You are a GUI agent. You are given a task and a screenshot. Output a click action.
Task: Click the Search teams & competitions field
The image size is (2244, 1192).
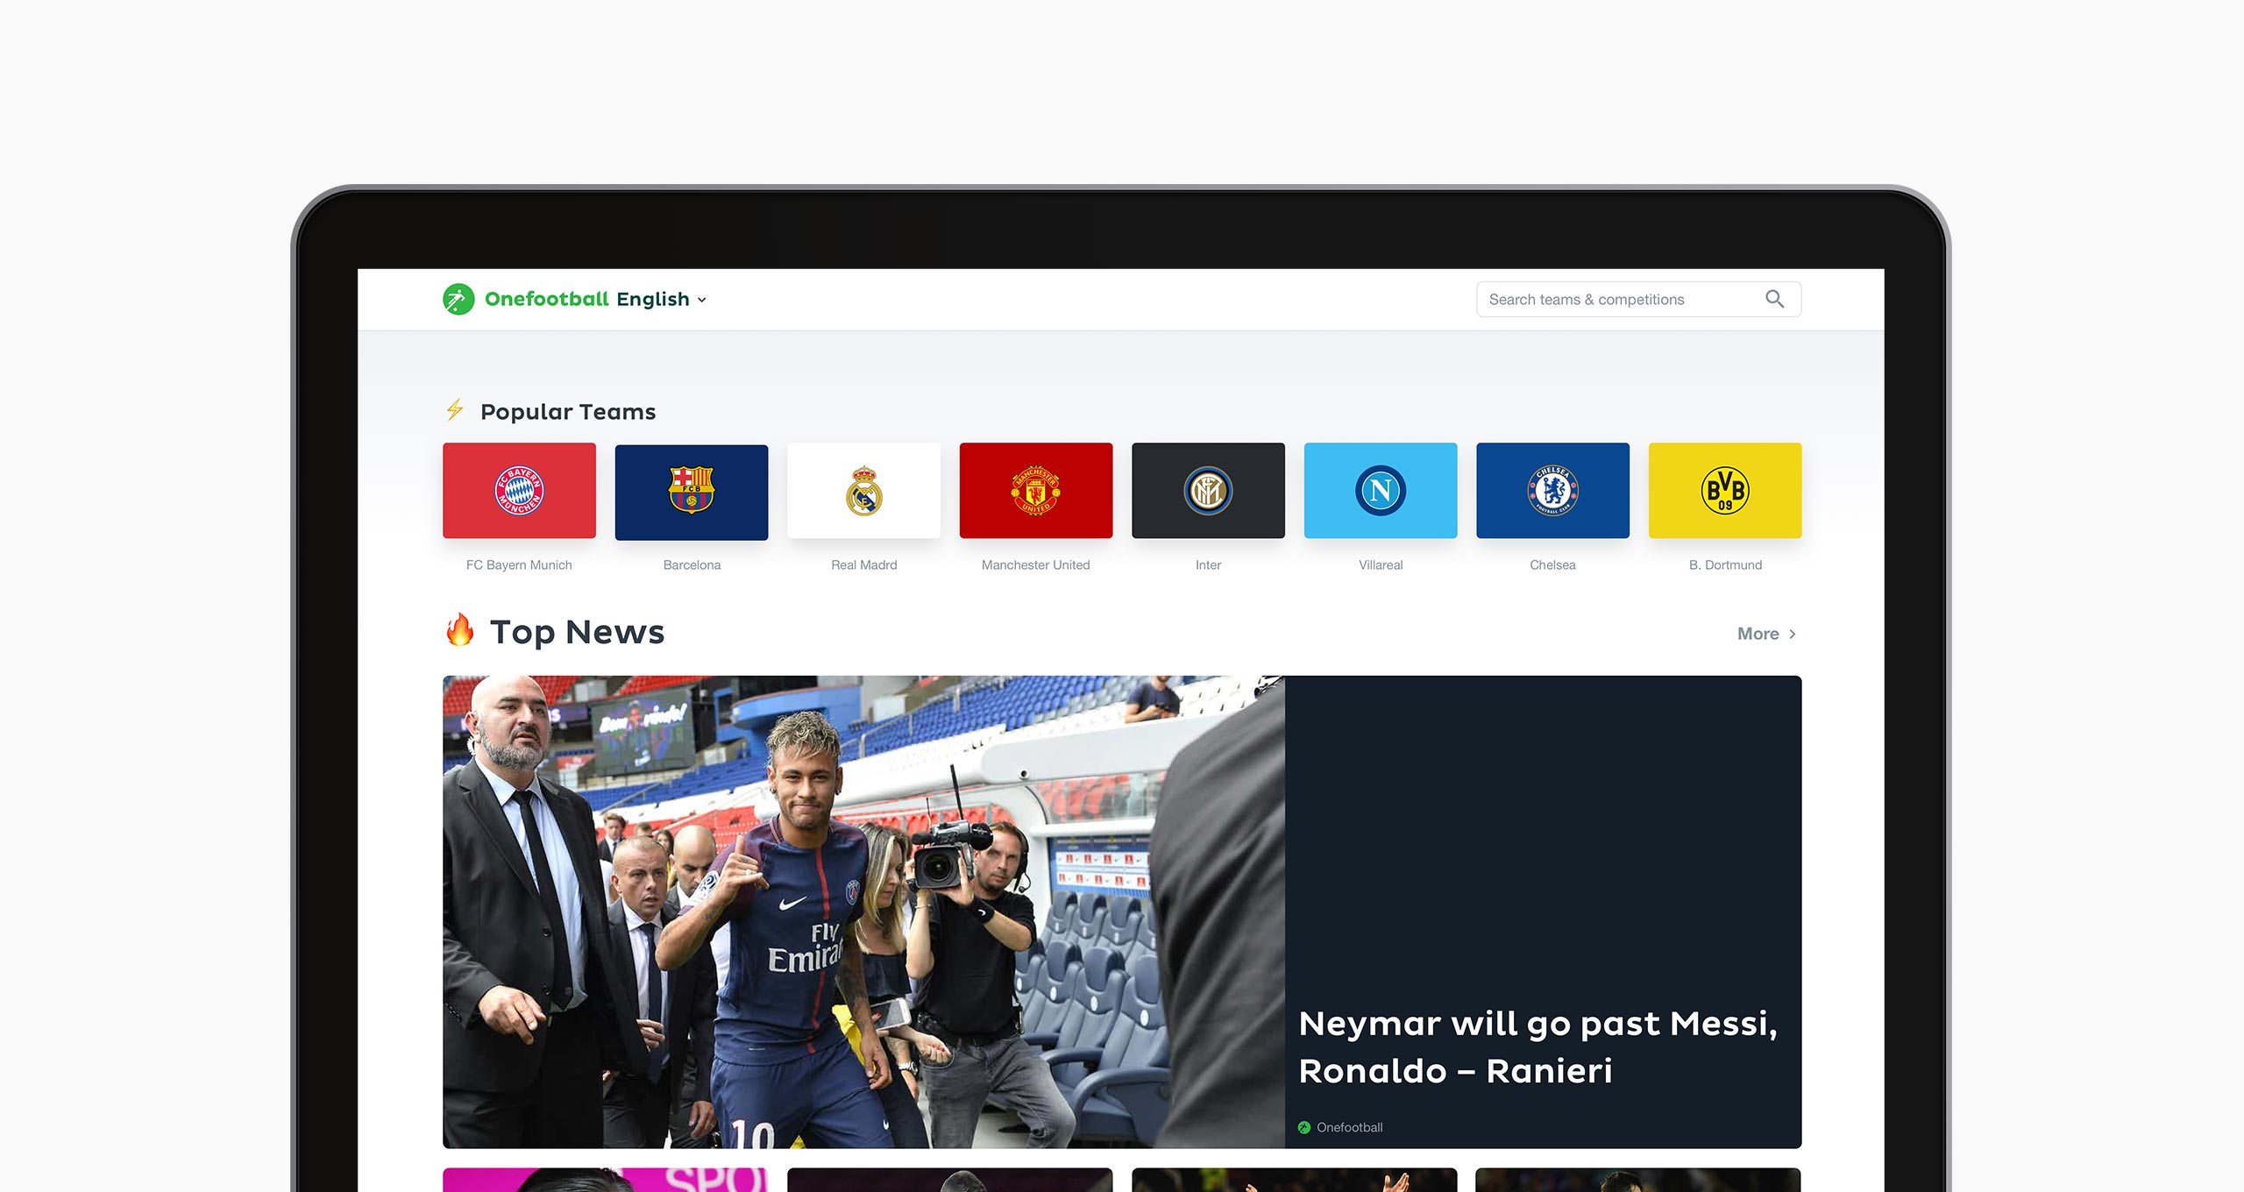click(x=1638, y=299)
